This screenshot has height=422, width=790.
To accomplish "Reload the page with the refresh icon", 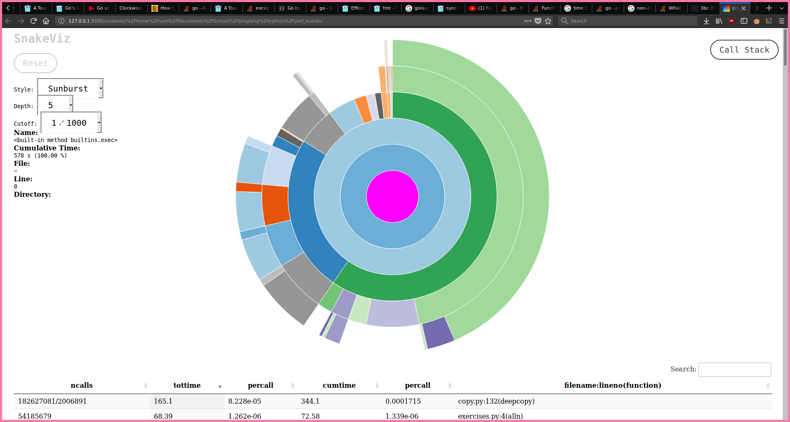I will coord(33,21).
